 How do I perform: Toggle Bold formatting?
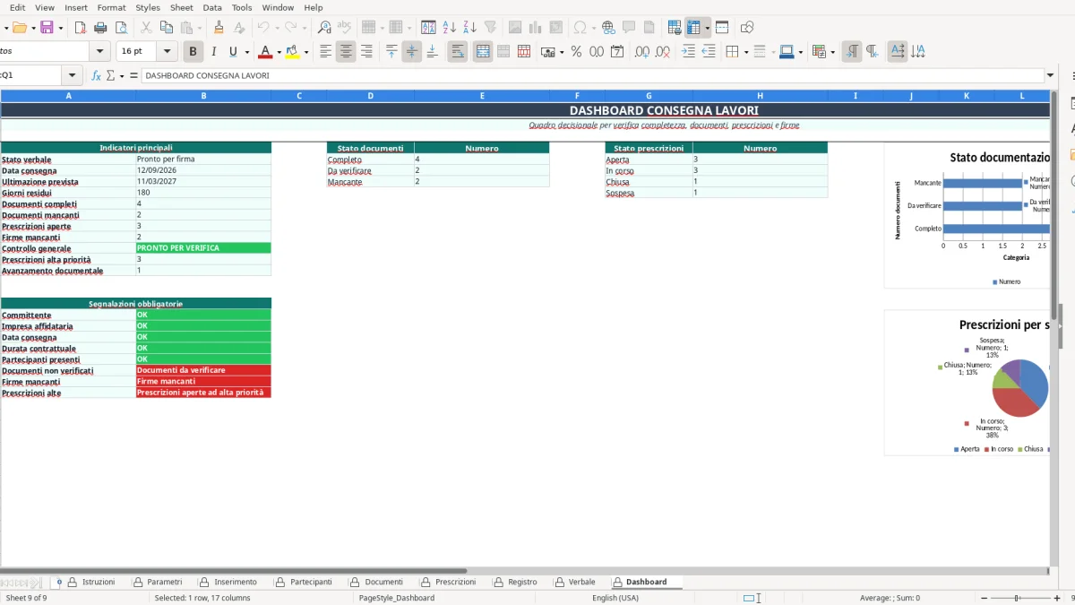tap(193, 52)
